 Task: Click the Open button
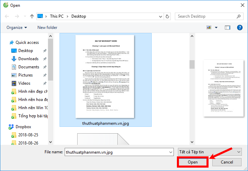(x=193, y=162)
